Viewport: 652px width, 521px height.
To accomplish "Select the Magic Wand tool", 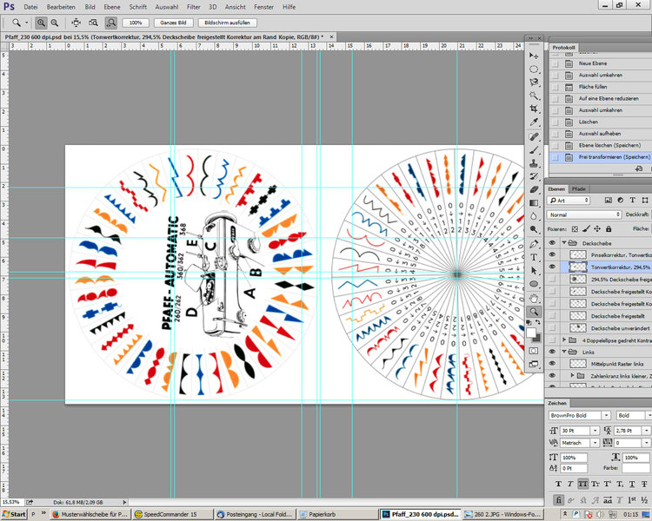I will click(x=534, y=96).
